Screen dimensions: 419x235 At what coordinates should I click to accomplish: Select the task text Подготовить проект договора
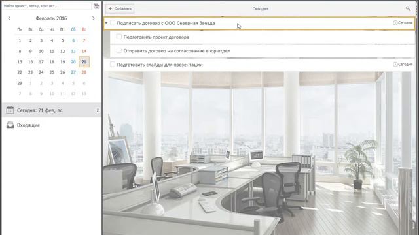coord(156,37)
